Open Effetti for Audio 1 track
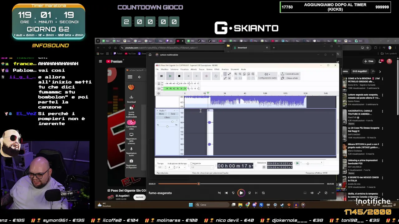 click(167, 118)
